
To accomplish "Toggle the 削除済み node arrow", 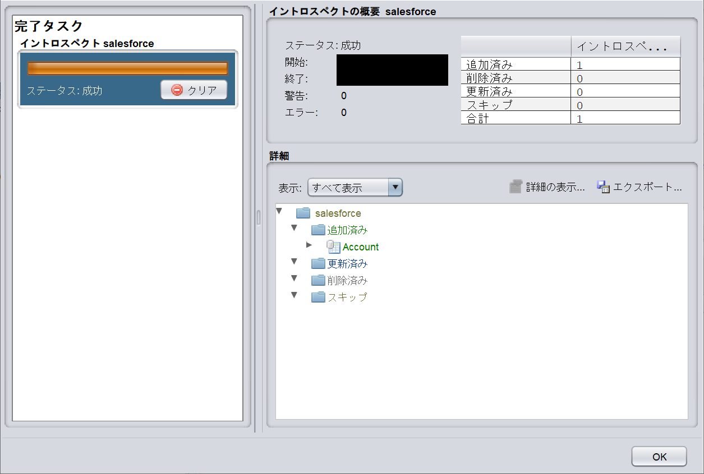I will point(294,278).
